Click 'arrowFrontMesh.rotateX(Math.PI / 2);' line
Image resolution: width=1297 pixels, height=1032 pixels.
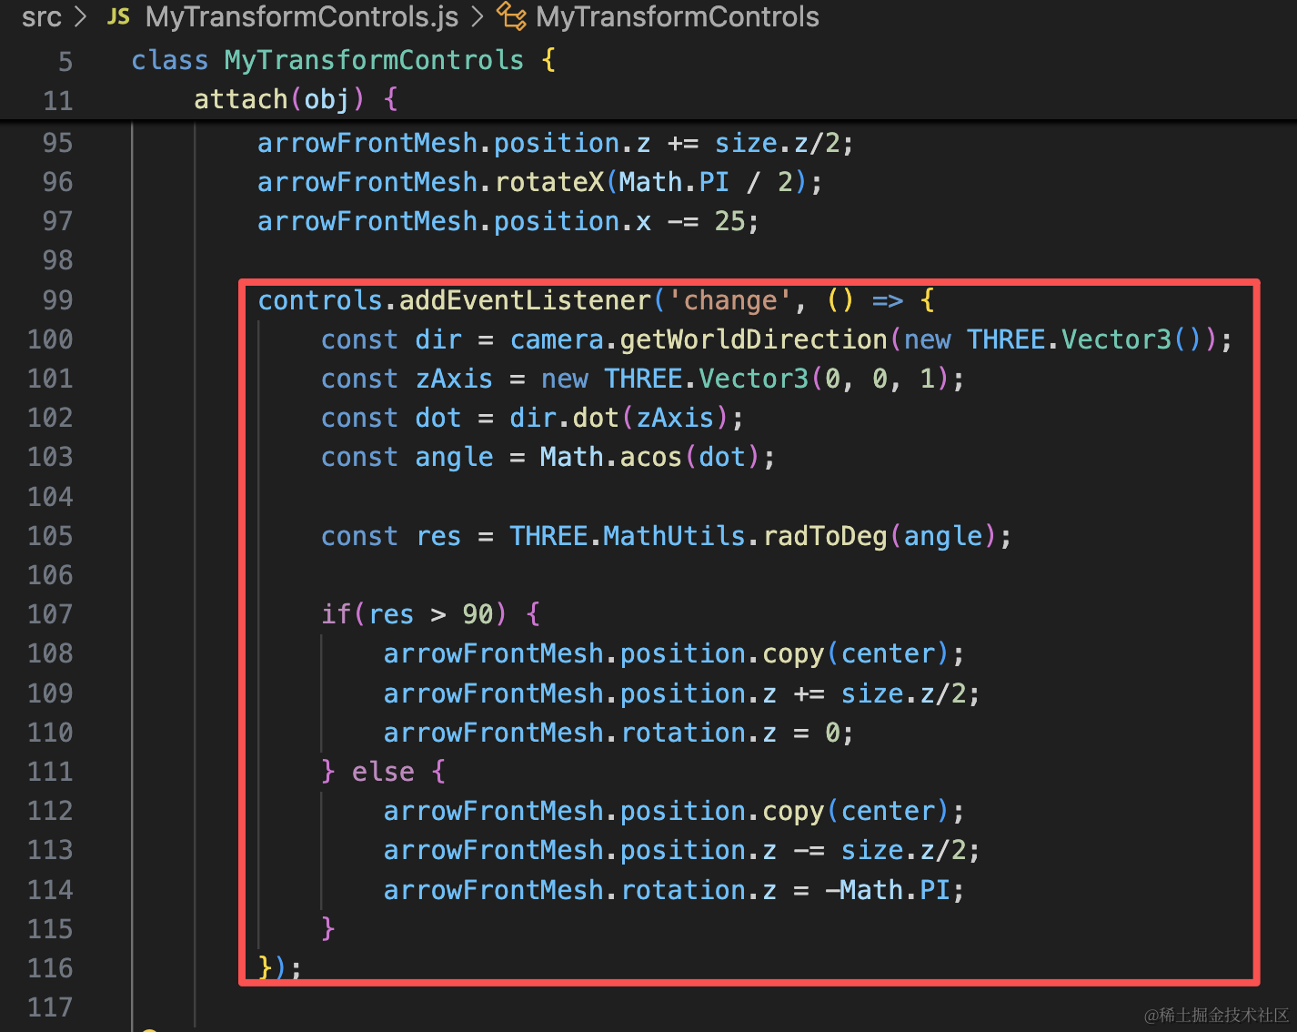click(539, 182)
